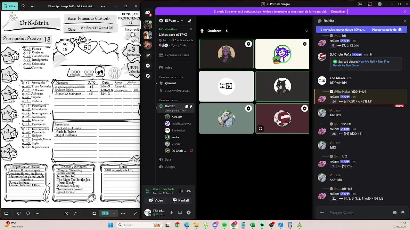Open GIF/sticker picker icon in message box

[x=402, y=212]
